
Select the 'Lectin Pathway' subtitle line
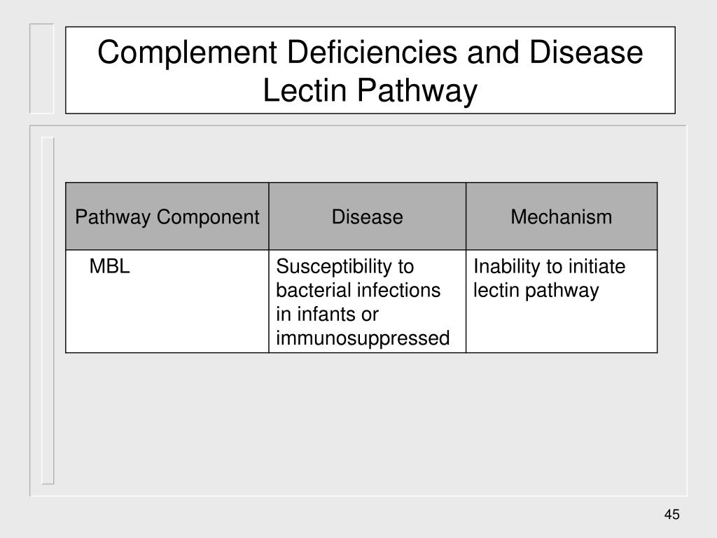pyautogui.click(x=370, y=90)
